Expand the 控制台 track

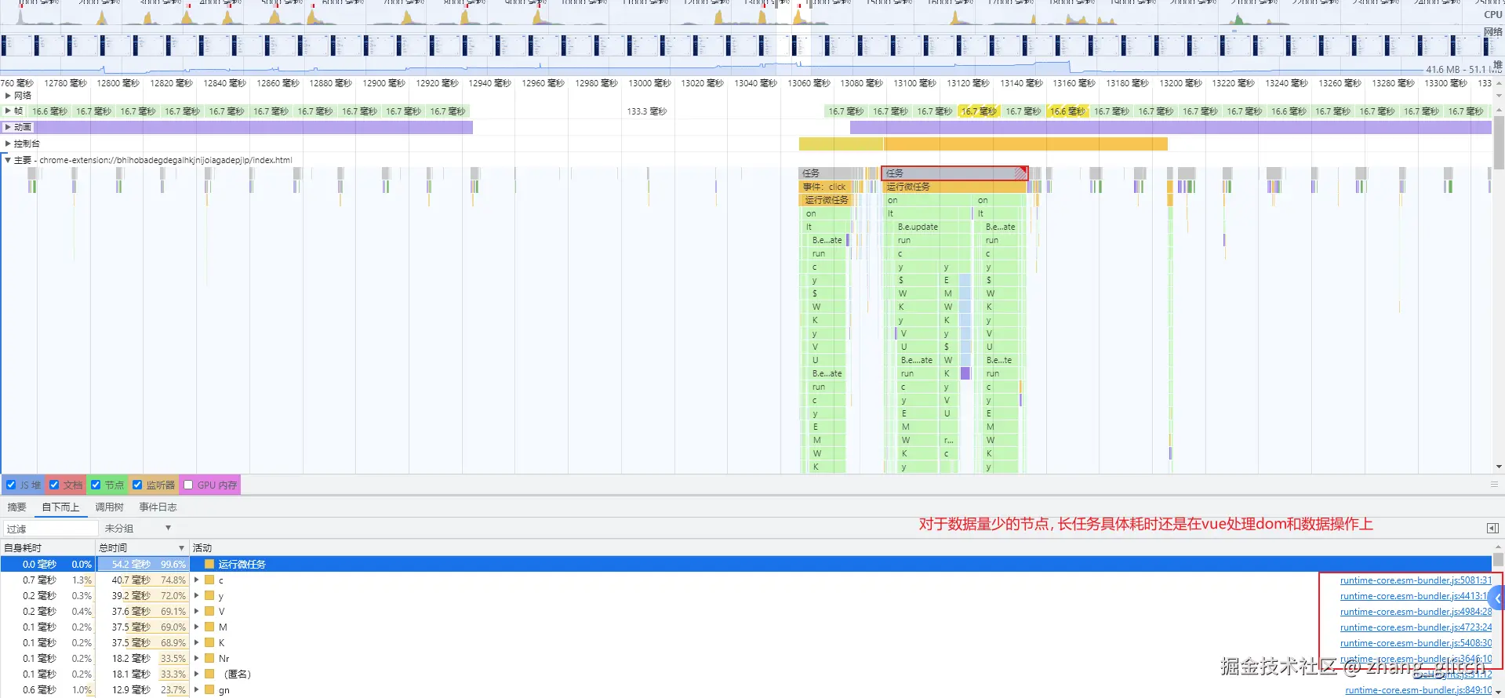8,144
